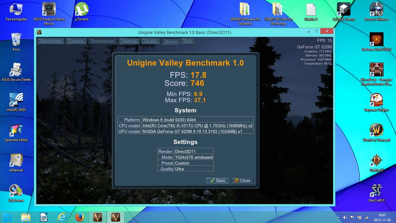Open the network signal tray icon

367,217
